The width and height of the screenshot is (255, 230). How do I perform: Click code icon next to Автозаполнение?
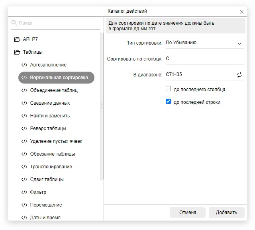tap(24, 65)
